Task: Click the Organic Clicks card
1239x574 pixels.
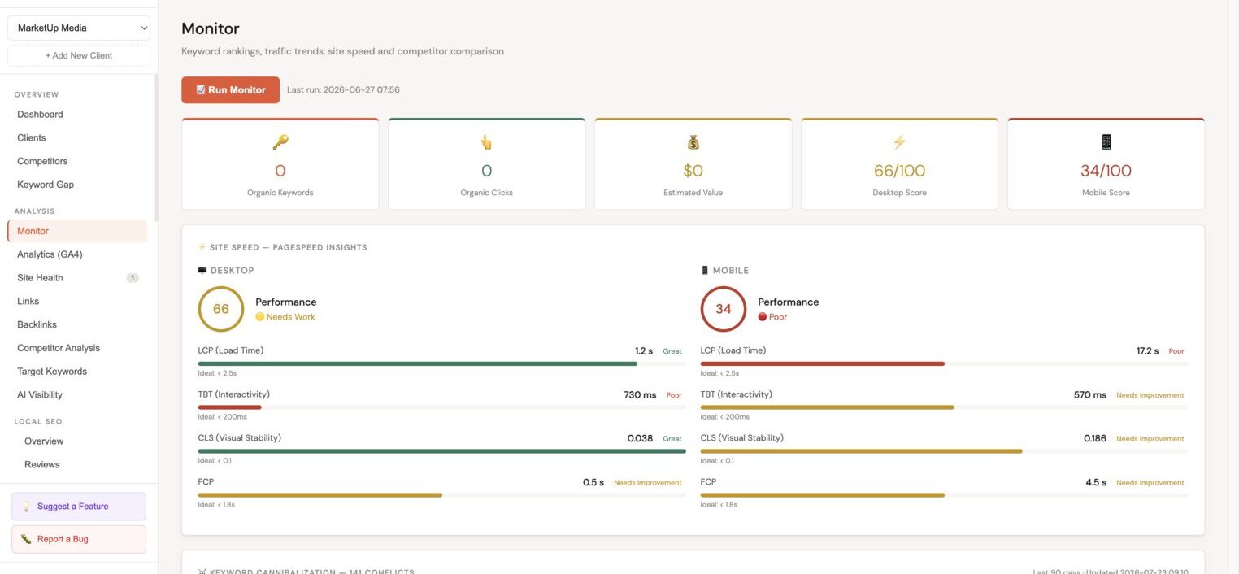Action: 486,164
